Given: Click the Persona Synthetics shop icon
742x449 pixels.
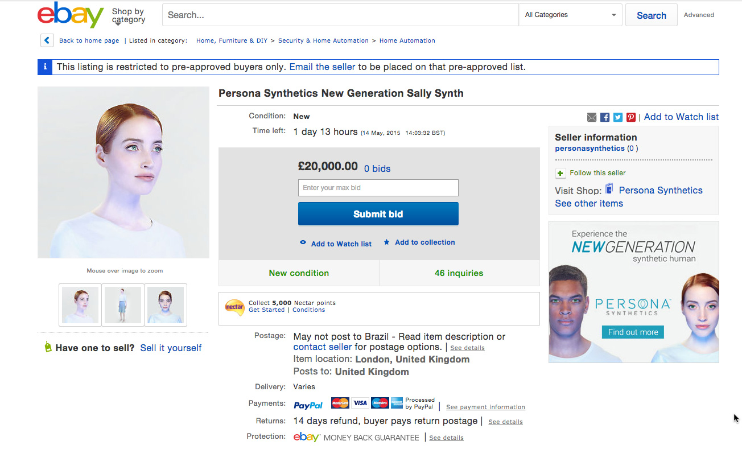Looking at the screenshot, I should [x=609, y=189].
